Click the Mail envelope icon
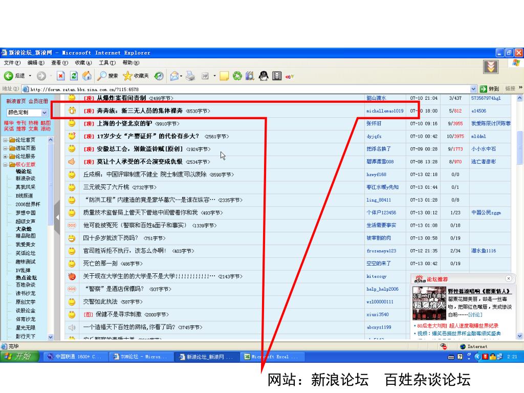 point(174,76)
